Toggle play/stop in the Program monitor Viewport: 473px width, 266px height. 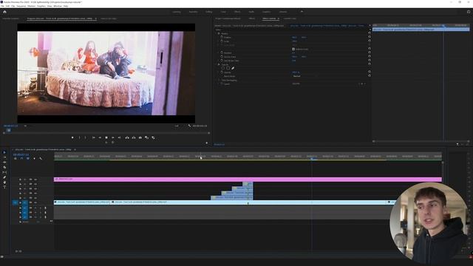[x=106, y=137]
